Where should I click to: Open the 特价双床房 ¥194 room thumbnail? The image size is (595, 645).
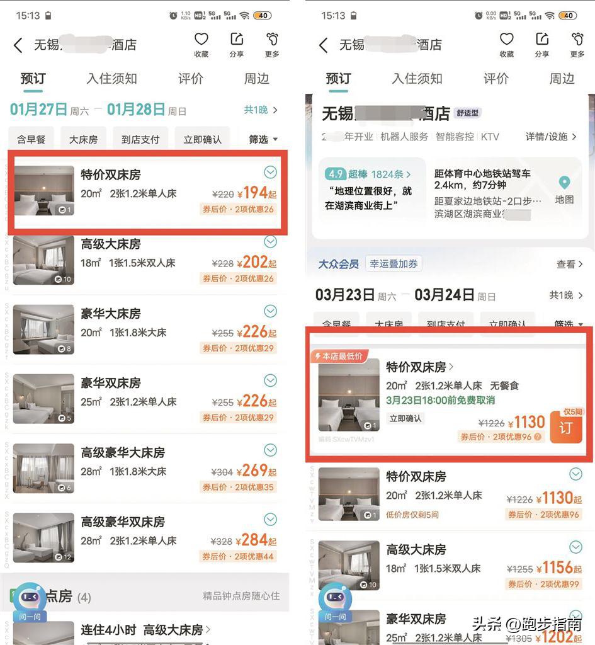coord(44,190)
